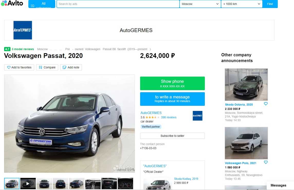Open the All categories button
Viewport: 294px width, 190px height.
tap(42, 4)
